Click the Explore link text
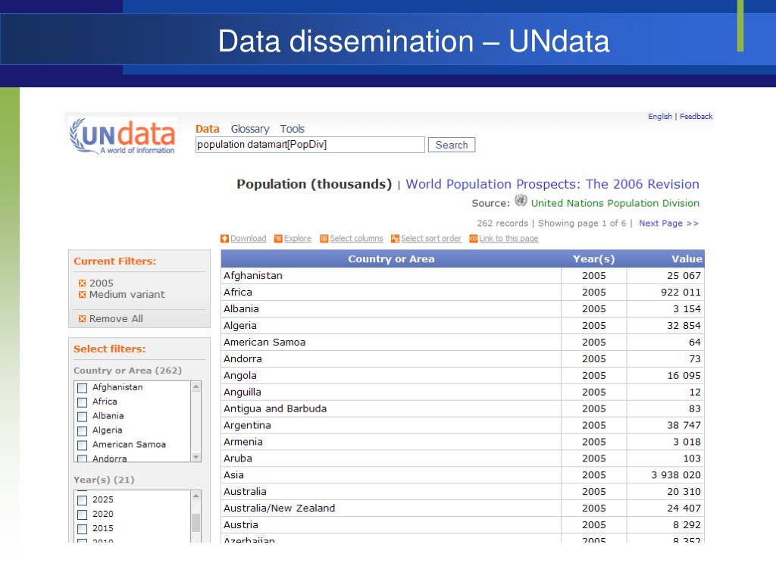The width and height of the screenshot is (776, 582). coord(297,239)
